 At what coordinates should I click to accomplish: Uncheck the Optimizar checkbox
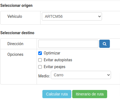40,53
